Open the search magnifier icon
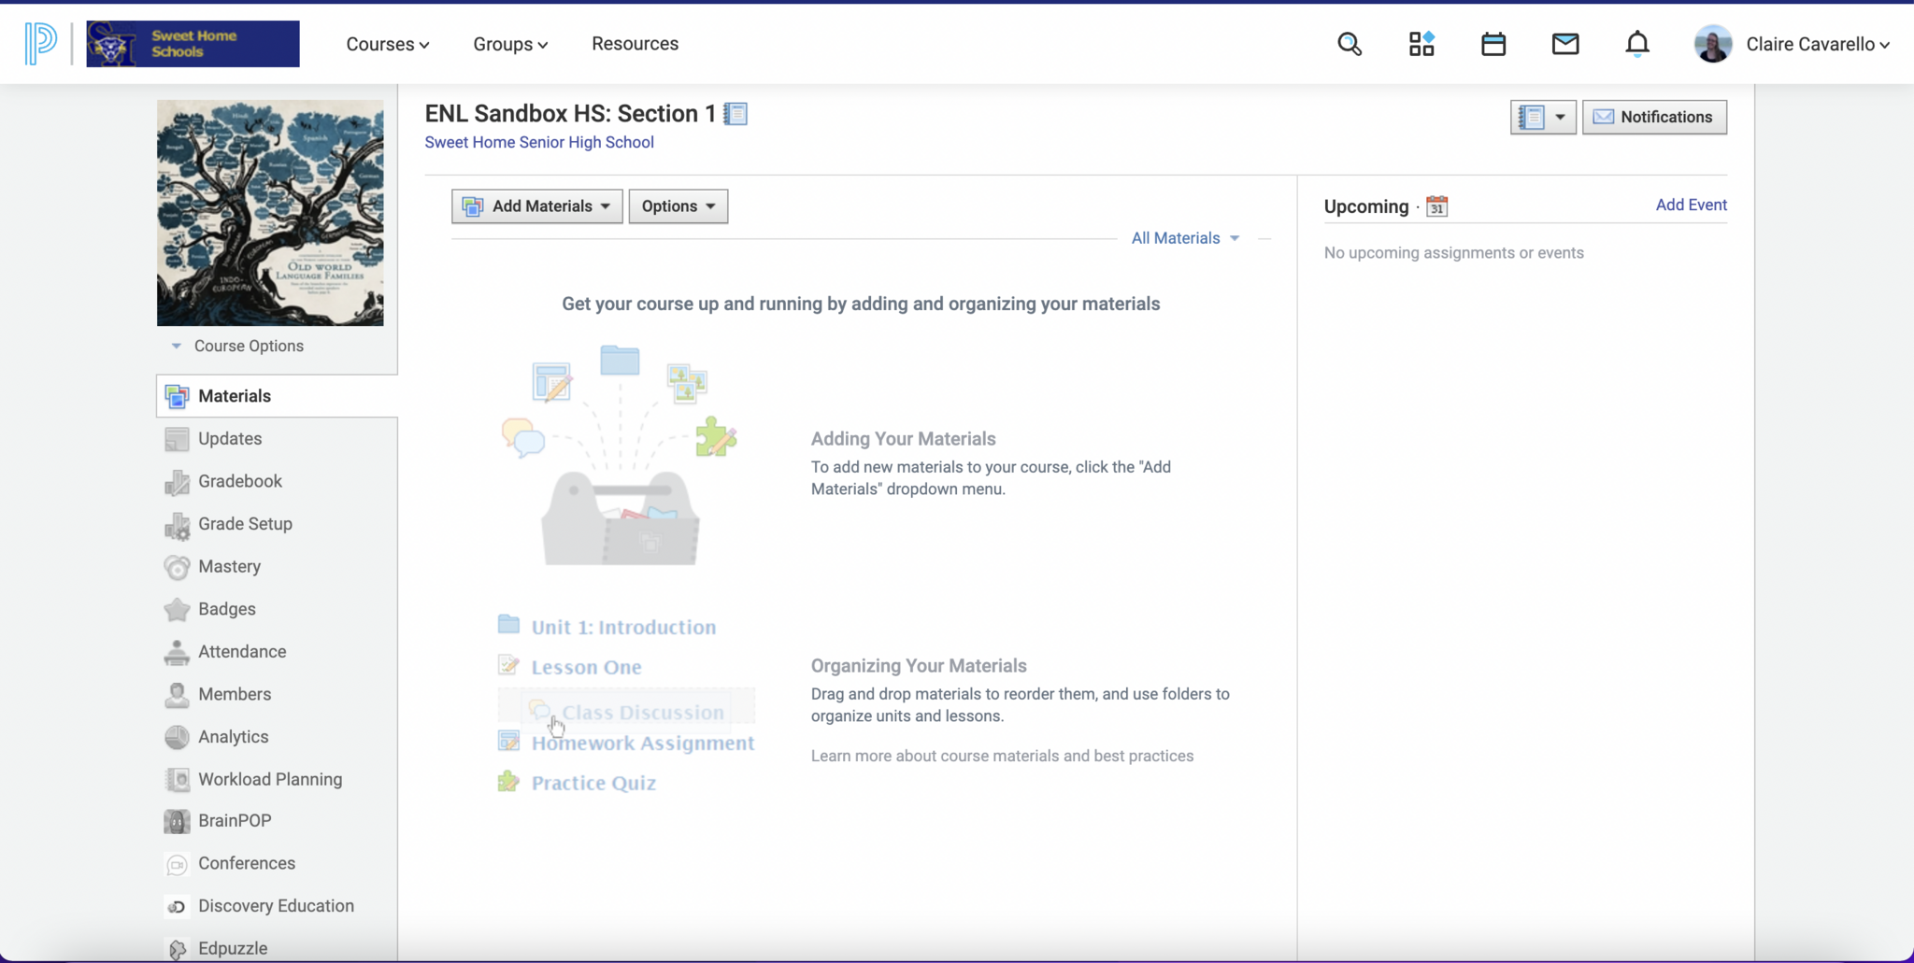1914x963 pixels. tap(1349, 44)
